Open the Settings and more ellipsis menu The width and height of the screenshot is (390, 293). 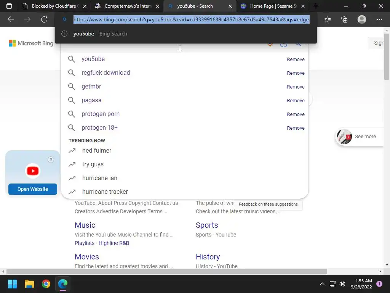[x=379, y=19]
